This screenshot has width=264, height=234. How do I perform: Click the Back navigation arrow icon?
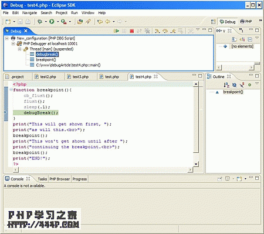click(x=107, y=22)
